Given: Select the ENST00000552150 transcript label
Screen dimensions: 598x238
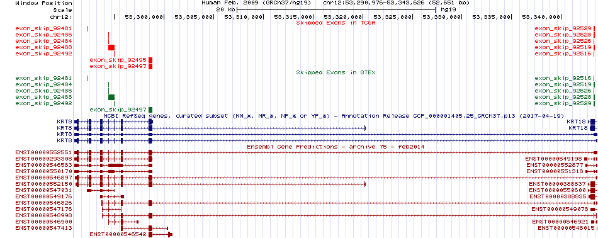Looking at the screenshot, I should coord(43,184).
